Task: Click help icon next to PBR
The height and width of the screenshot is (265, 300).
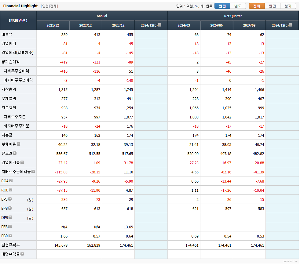Action: pyautogui.click(x=10, y=236)
